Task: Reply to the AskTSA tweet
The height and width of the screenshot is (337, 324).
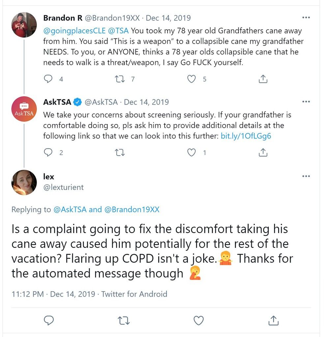Action: point(48,152)
